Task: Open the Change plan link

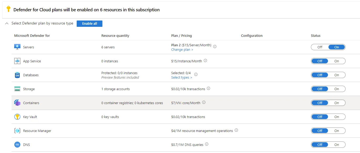Action: (x=182, y=50)
